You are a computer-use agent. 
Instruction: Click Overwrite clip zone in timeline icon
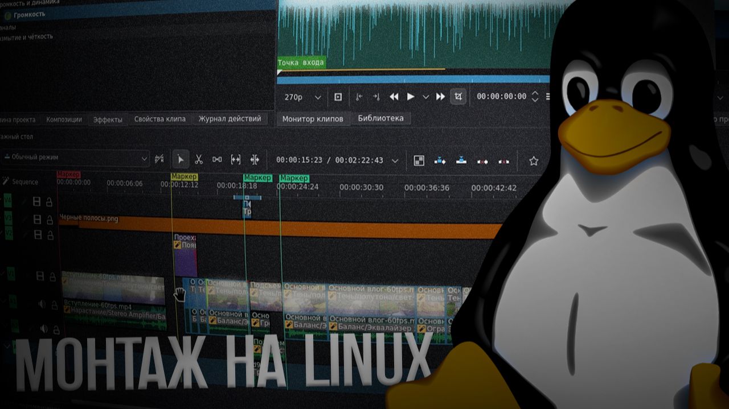[x=461, y=160]
